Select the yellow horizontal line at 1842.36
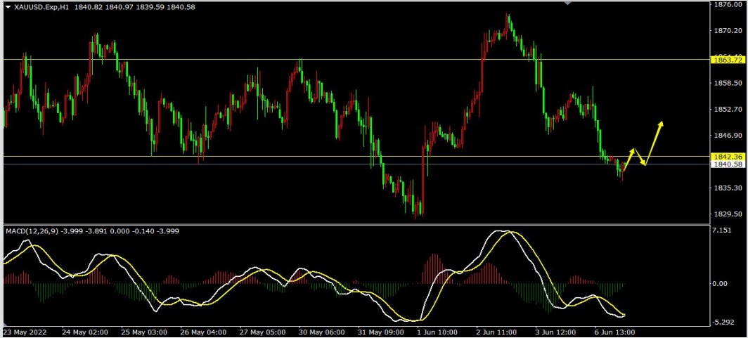The image size is (748, 338). pos(356,157)
